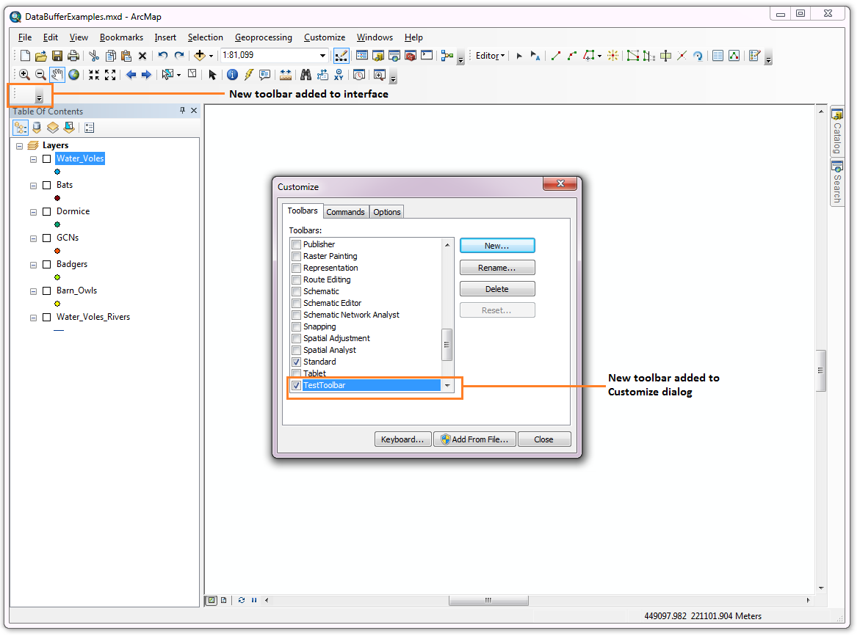The width and height of the screenshot is (860, 636).
Task: Open the Find binoculars tool
Action: click(306, 75)
